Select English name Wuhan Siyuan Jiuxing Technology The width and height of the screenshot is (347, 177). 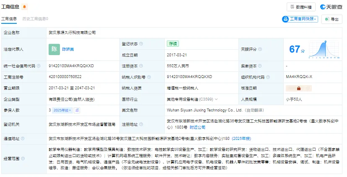[x=205, y=110]
